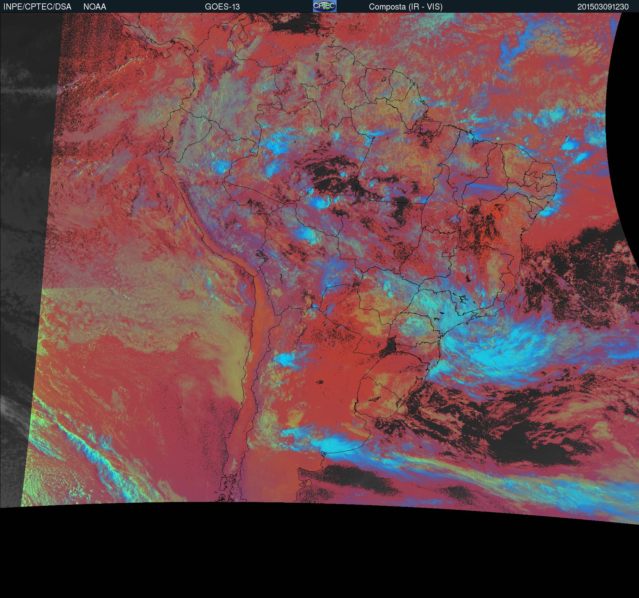Click the Lake Titicaca outline on map
This screenshot has width=639, height=598.
point(260,255)
